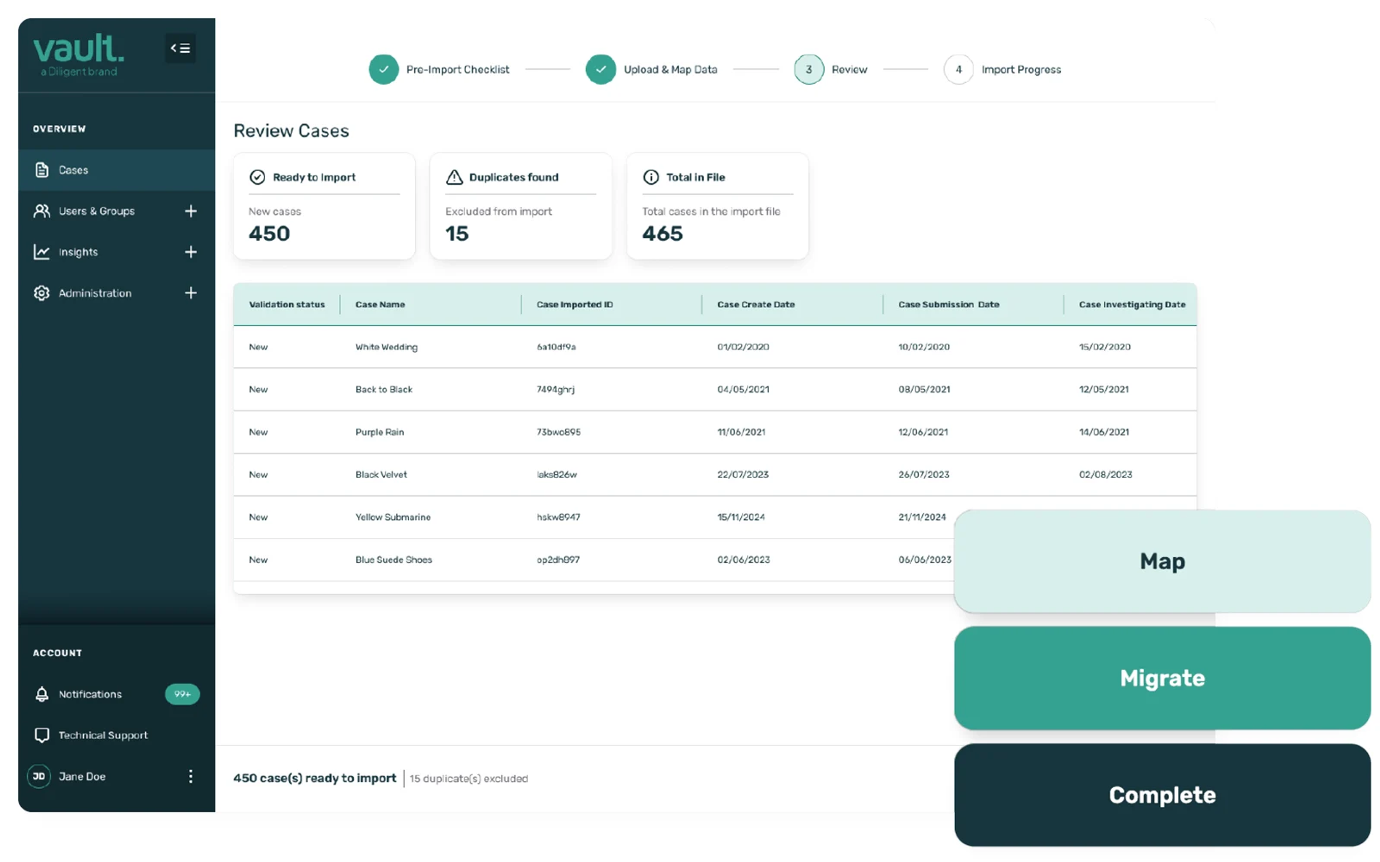
Task: Click the Import Progress step label
Action: (x=1021, y=70)
